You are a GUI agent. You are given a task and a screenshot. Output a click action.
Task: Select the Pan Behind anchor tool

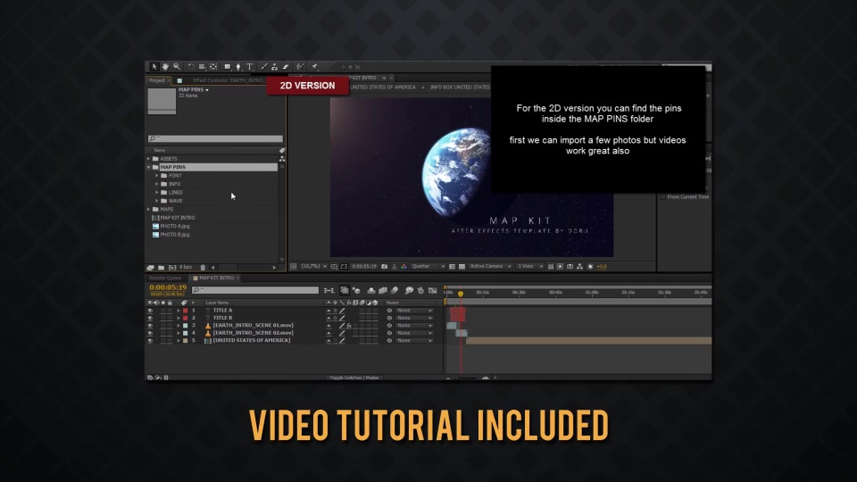coord(213,67)
